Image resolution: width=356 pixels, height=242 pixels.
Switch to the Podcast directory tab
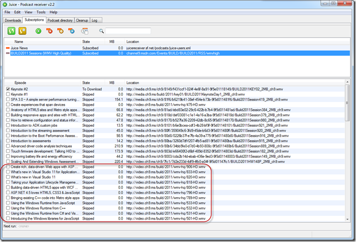pos(60,21)
